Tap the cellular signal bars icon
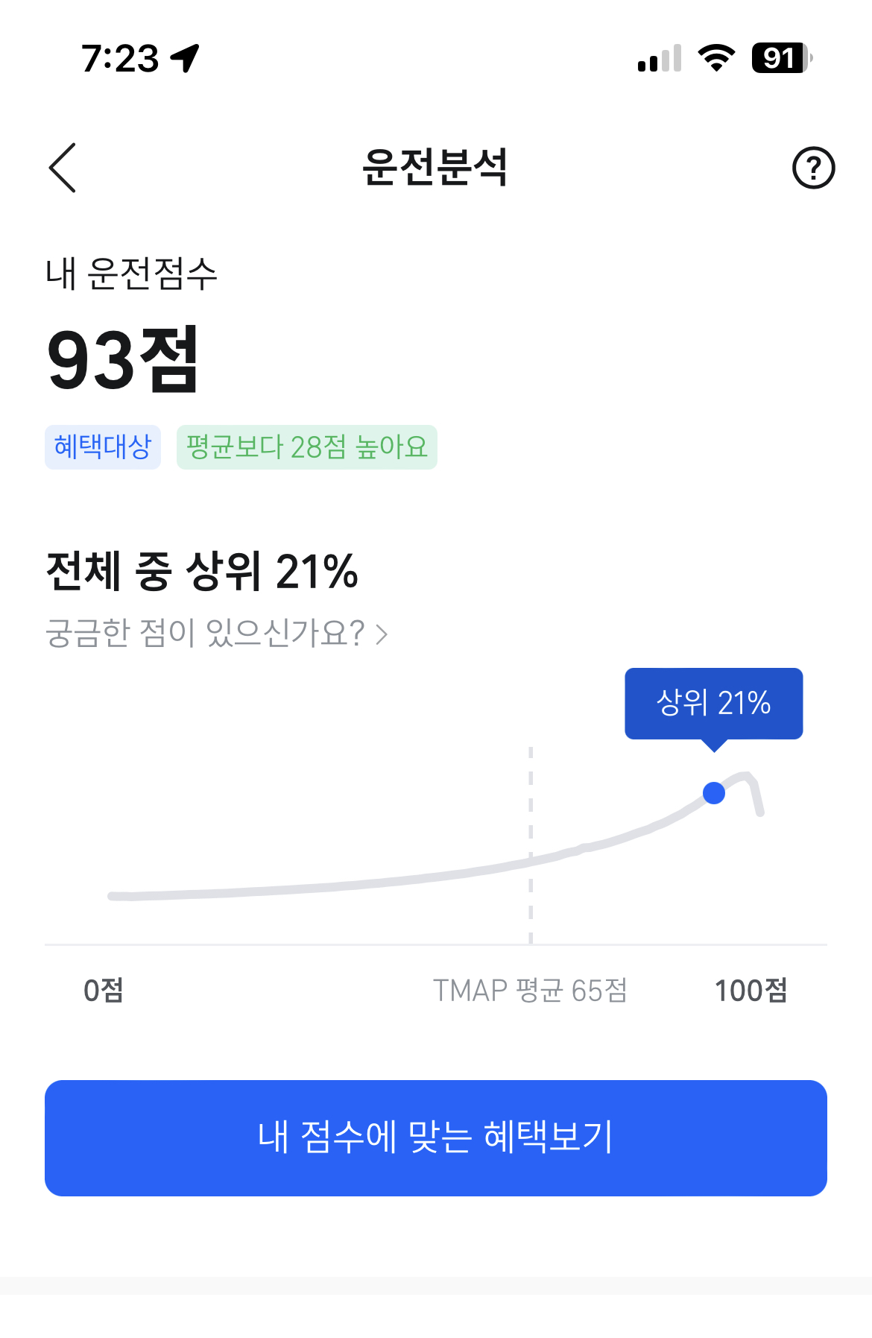Image resolution: width=872 pixels, height=1338 pixels. point(660,58)
